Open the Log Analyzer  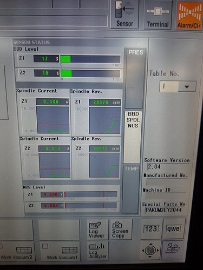point(97,251)
